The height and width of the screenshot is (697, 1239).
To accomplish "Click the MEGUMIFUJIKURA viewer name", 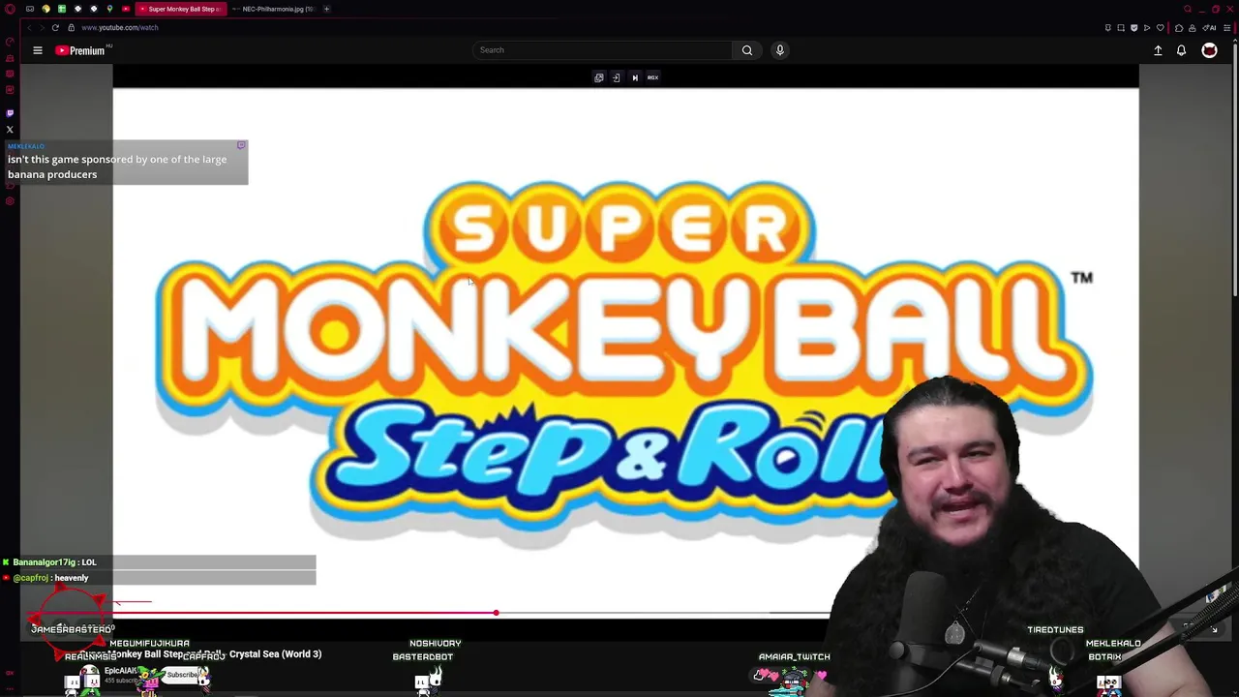I will 149,643.
